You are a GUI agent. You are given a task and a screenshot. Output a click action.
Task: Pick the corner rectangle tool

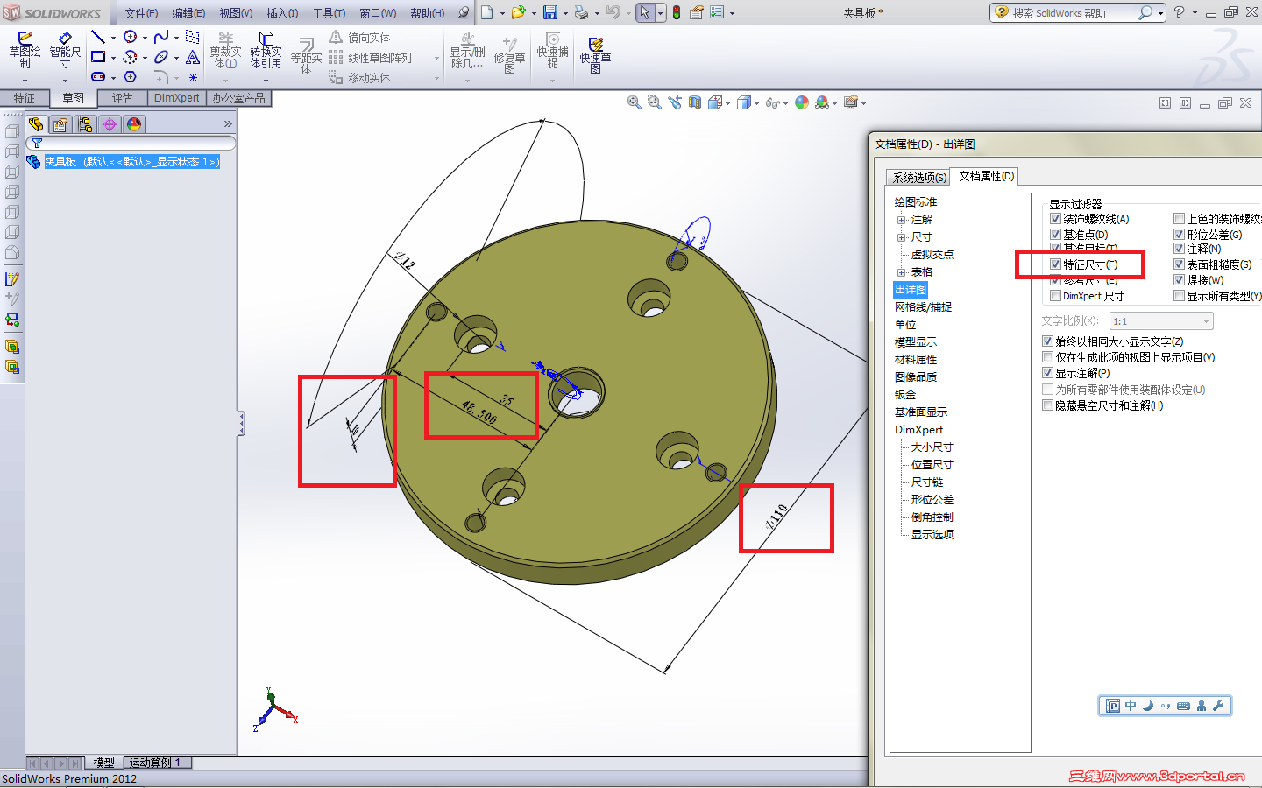coord(98,57)
